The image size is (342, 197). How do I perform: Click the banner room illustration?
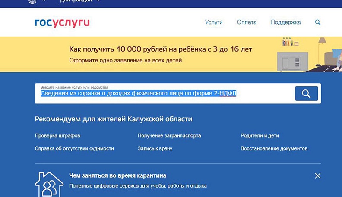pyautogui.click(x=309, y=54)
